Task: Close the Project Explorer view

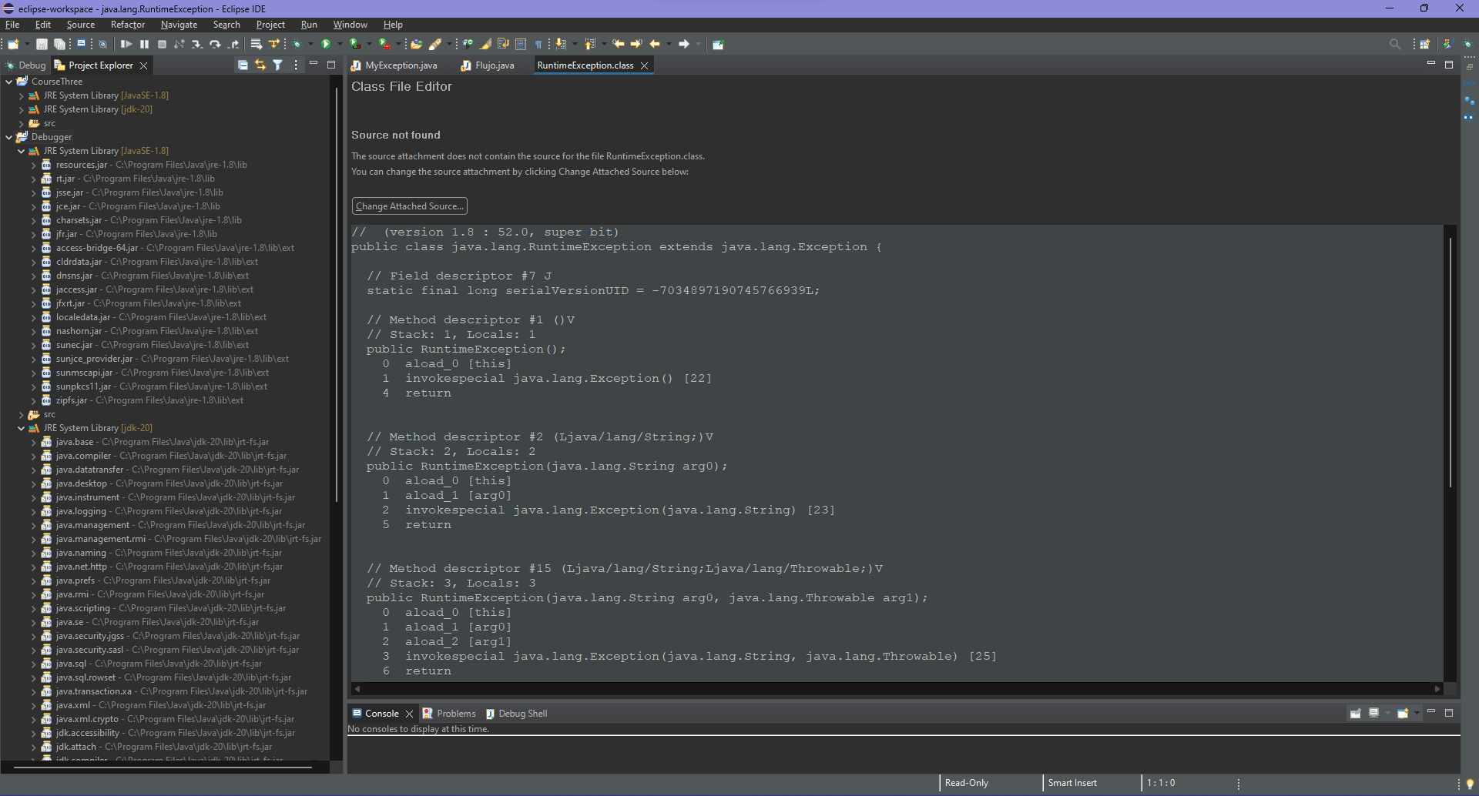Action: click(143, 65)
